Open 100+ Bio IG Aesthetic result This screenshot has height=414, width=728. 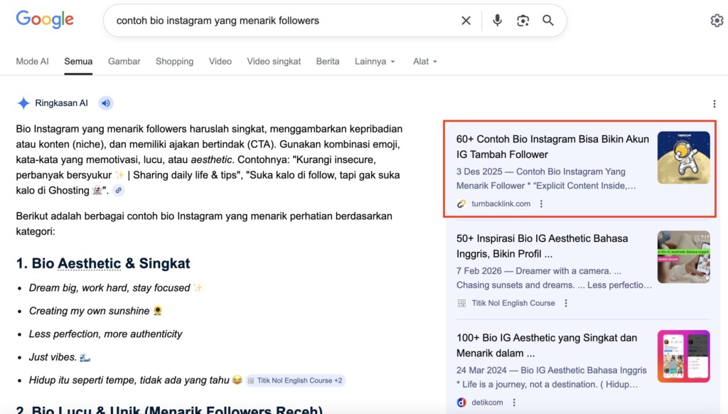(547, 346)
